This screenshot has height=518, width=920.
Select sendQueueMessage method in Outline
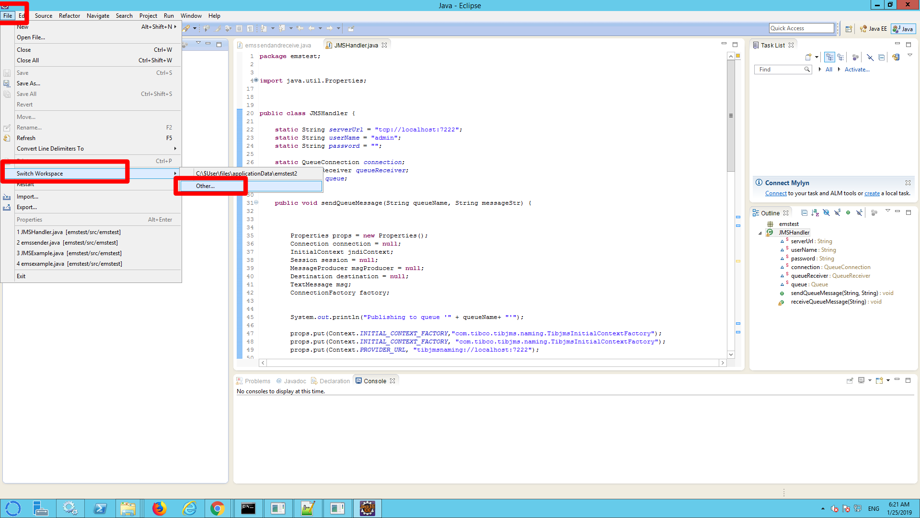point(842,293)
